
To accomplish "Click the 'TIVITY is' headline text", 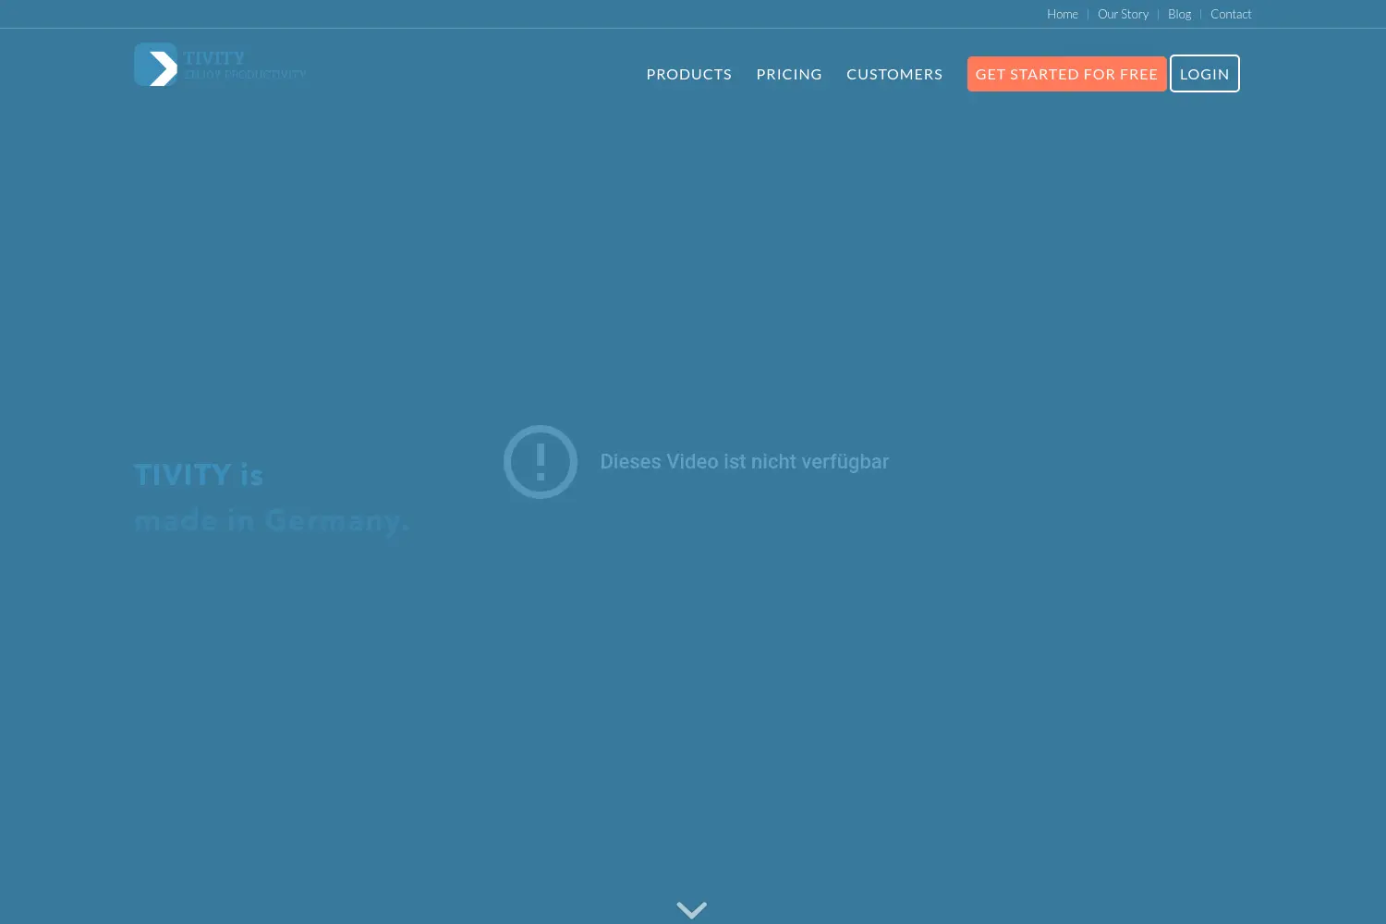I will point(199,475).
